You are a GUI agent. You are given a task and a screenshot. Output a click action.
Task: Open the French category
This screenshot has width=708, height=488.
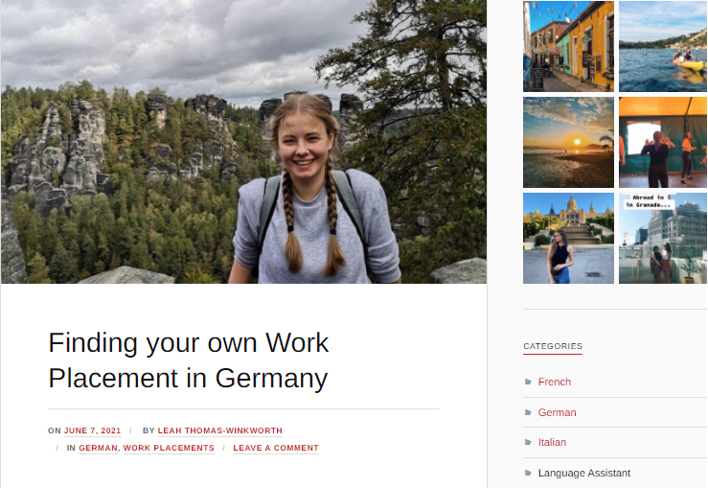pos(554,382)
